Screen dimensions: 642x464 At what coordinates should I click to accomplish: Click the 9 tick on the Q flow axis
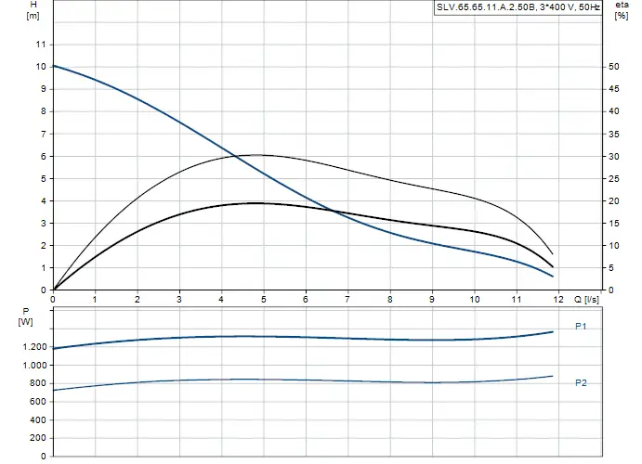432,300
